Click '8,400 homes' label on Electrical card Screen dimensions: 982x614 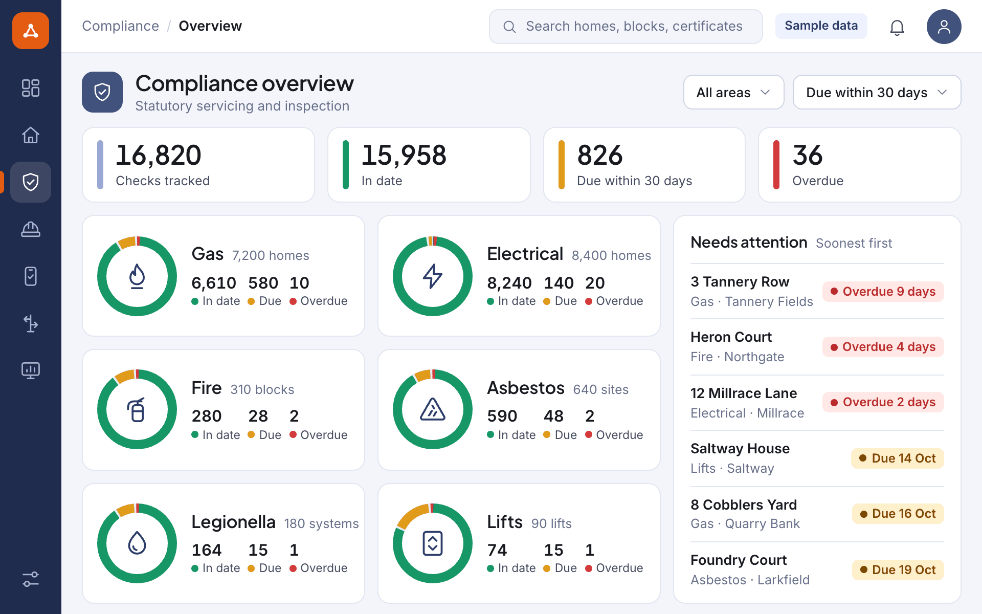click(x=611, y=255)
